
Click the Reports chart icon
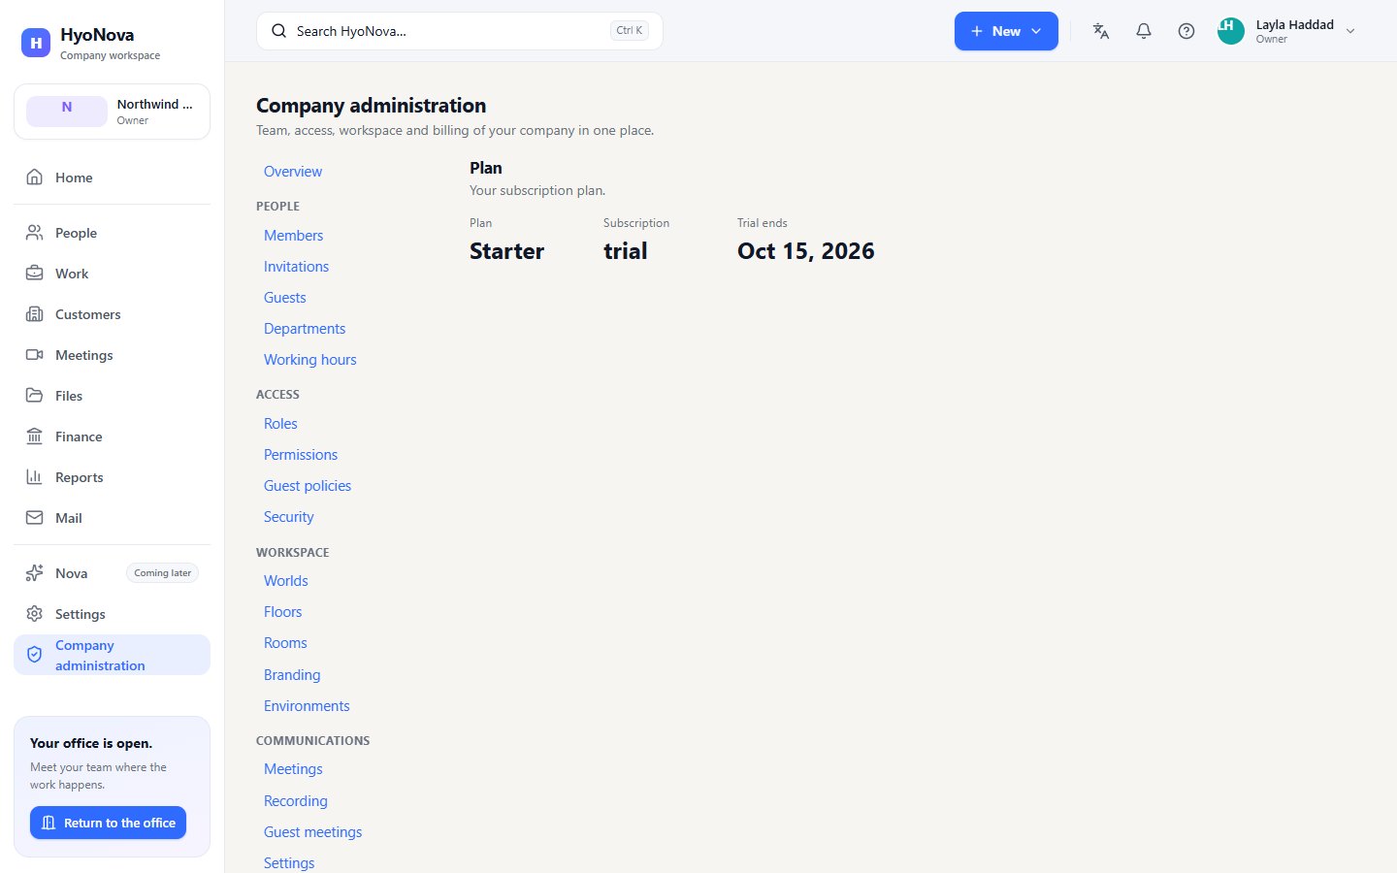pos(35,477)
